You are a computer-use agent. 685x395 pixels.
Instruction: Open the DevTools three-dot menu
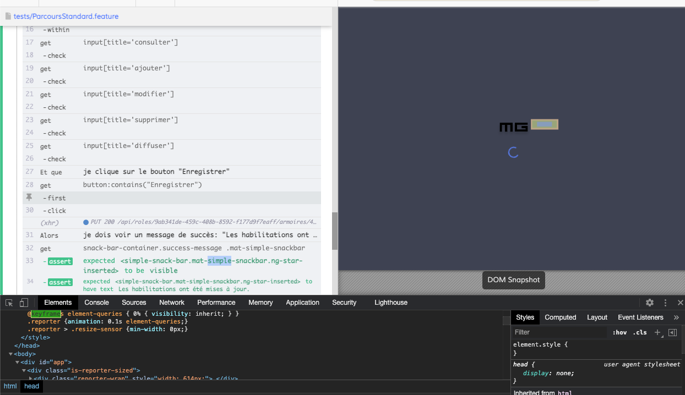click(x=665, y=303)
